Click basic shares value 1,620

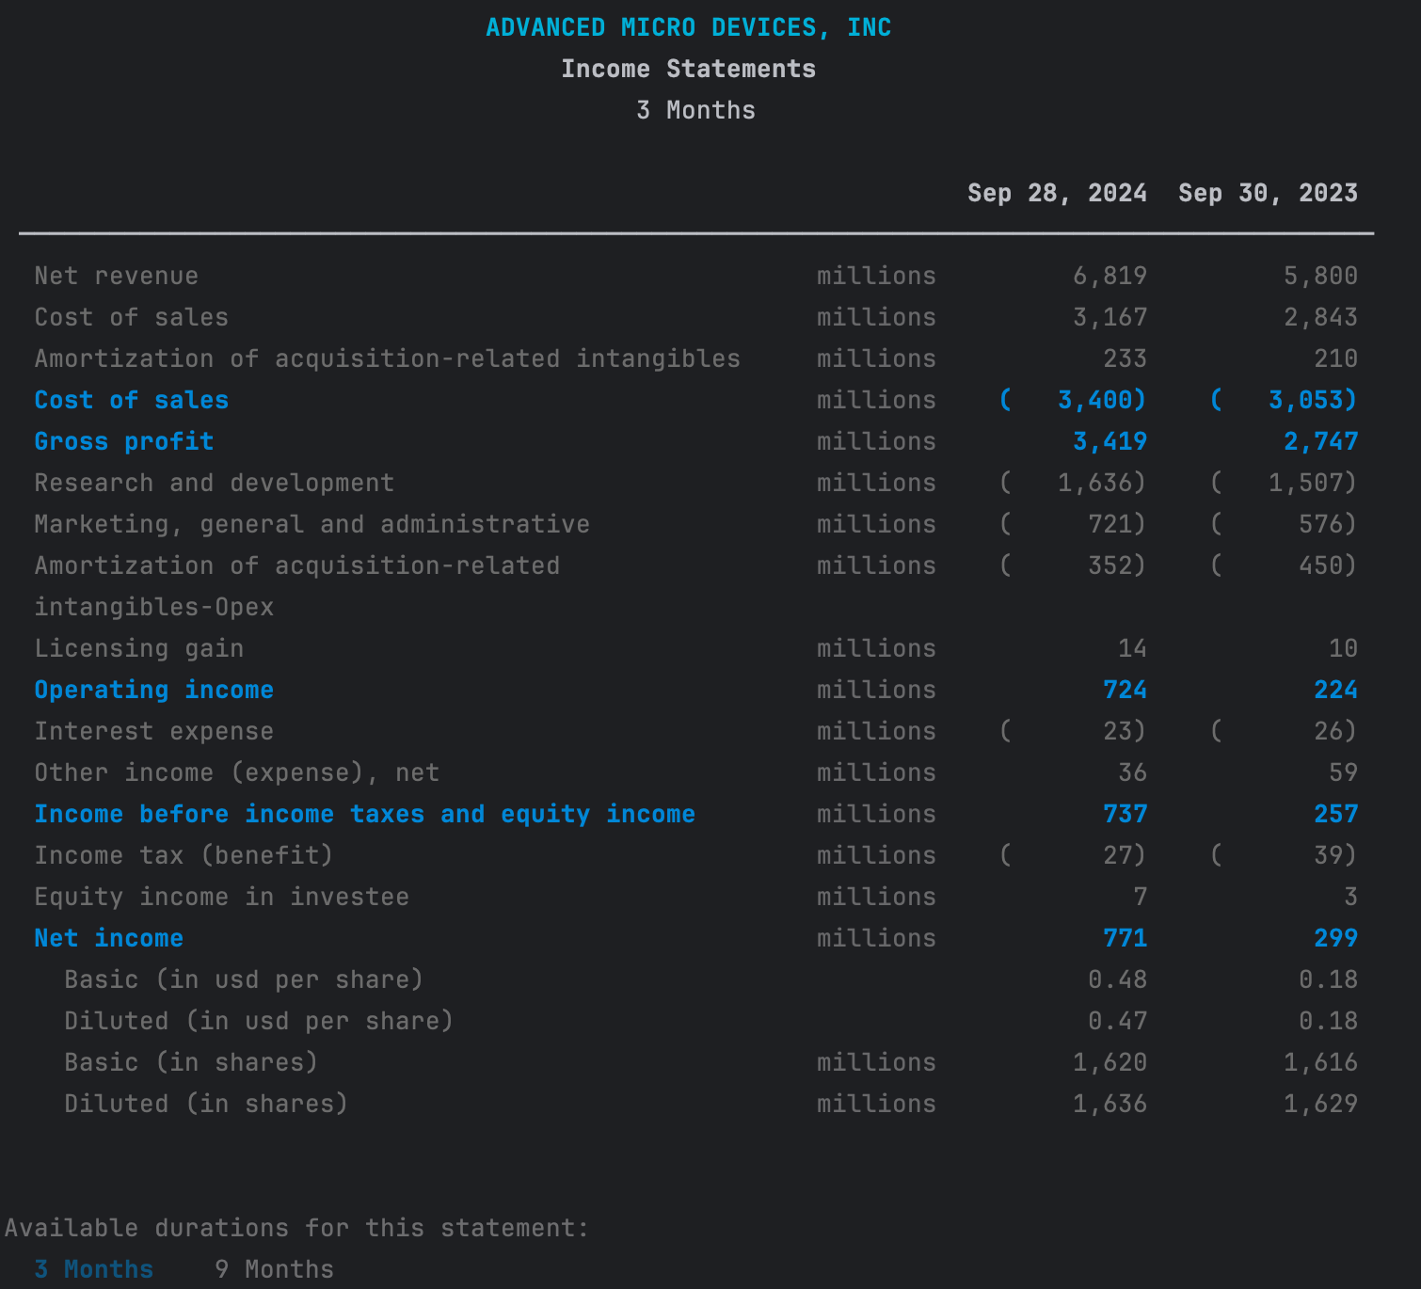click(x=1110, y=1062)
